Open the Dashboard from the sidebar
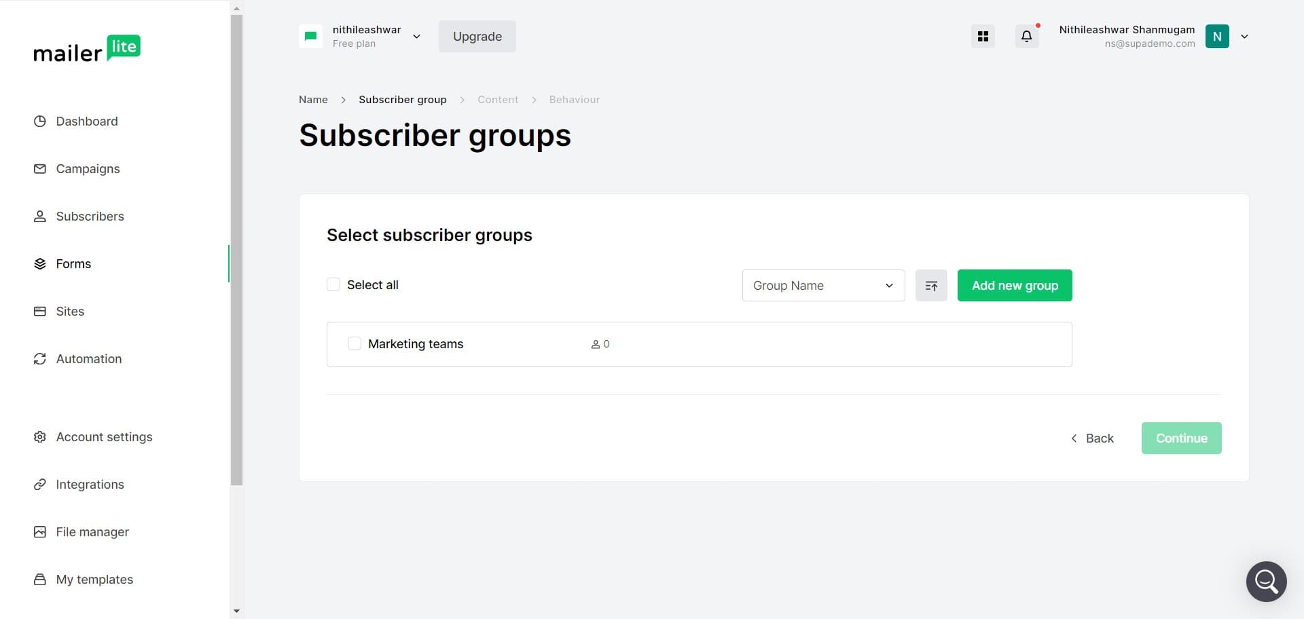This screenshot has height=619, width=1304. 86,121
